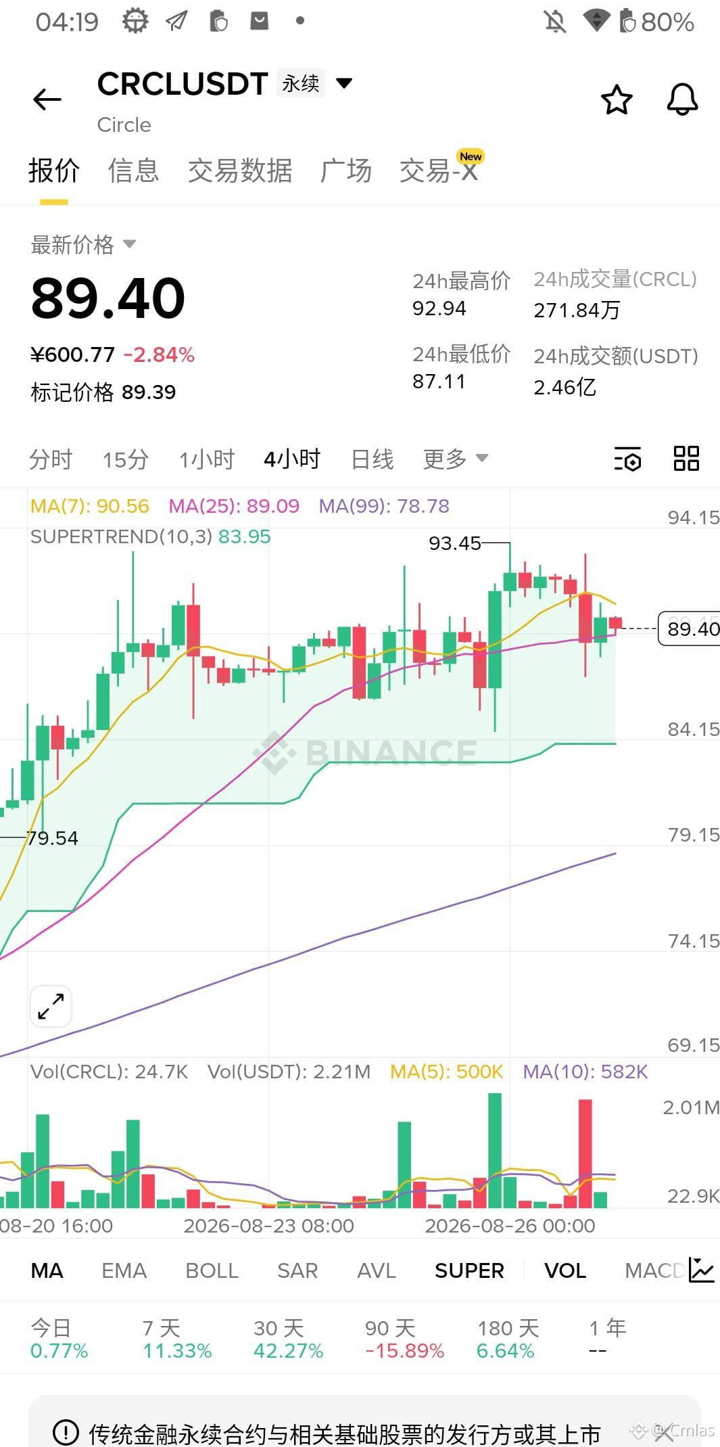Open Android settings gear in status bar
This screenshot has height=1447, width=720.
tap(135, 21)
